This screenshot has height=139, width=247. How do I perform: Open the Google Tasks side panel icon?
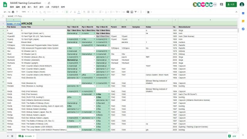pyautogui.click(x=243, y=29)
